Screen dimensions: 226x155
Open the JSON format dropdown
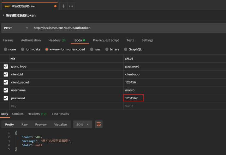(x=82, y=124)
